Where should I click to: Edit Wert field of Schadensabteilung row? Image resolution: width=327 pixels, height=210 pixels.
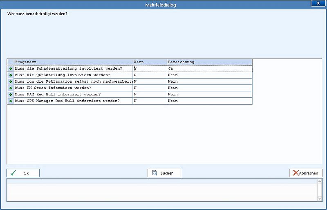click(x=150, y=68)
